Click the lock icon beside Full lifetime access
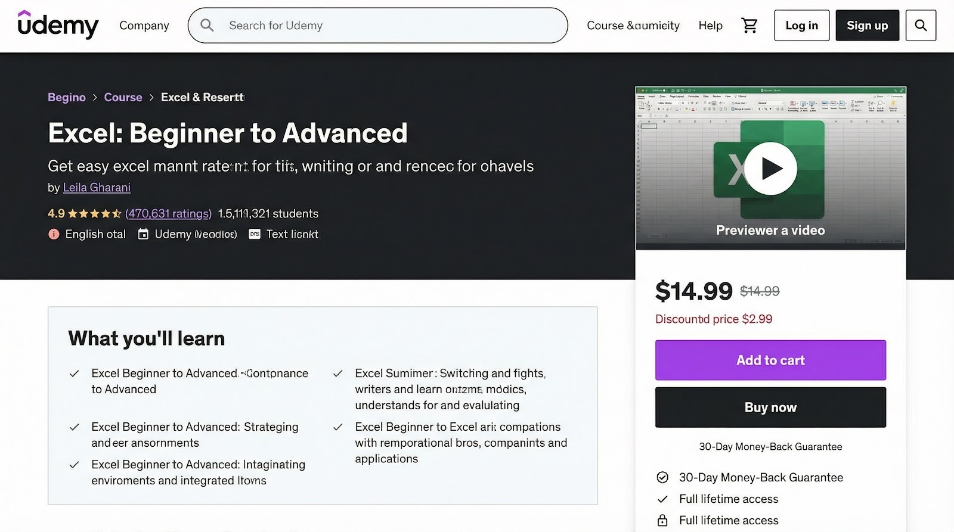 662,521
